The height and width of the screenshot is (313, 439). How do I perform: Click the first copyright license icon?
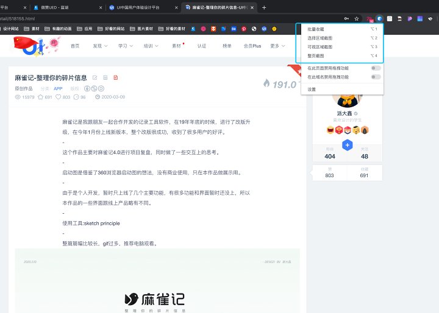point(87,89)
